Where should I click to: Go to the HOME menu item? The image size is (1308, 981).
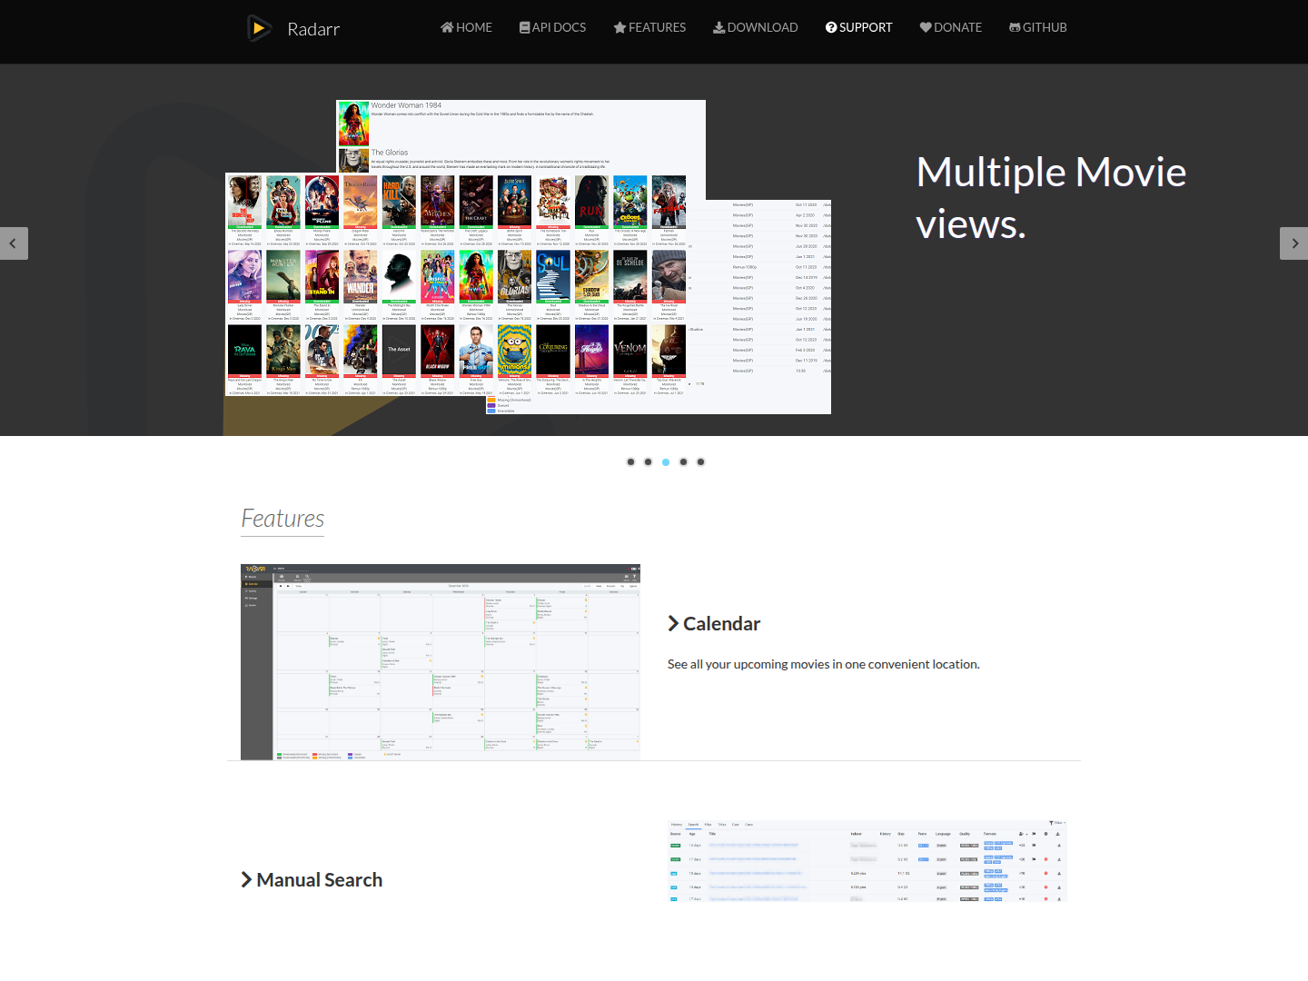[x=466, y=27]
